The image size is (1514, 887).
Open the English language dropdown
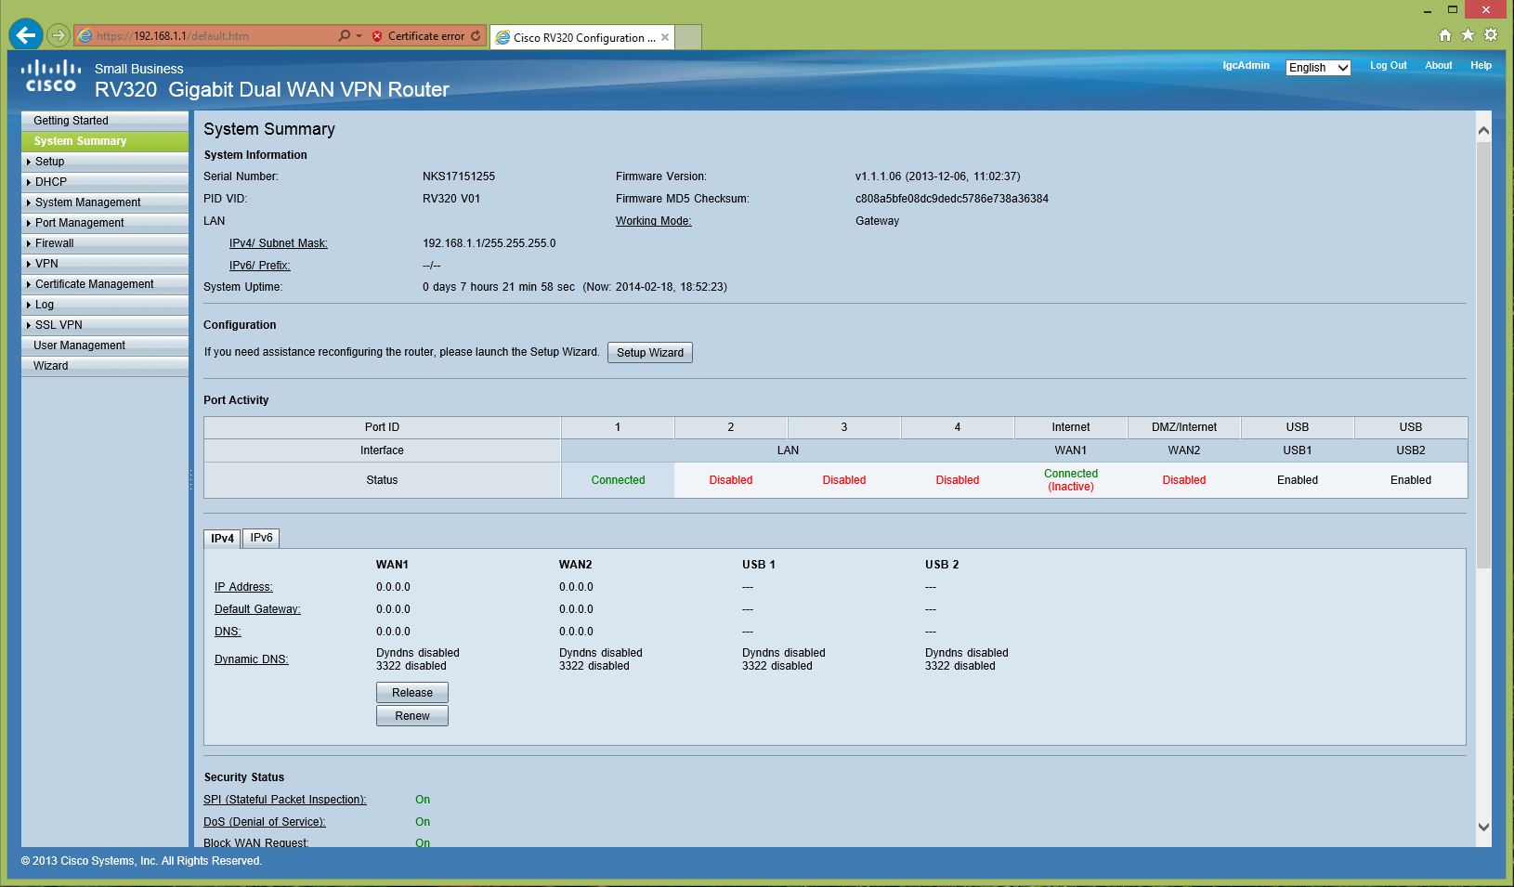tap(1318, 68)
